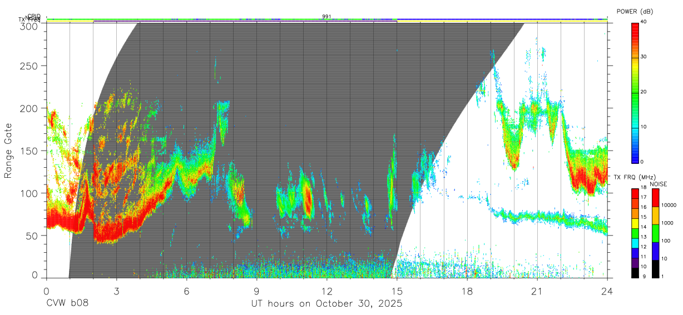The width and height of the screenshot is (683, 315).
Task: Click the 100 tick on Range Gate axis
Action: [29, 193]
